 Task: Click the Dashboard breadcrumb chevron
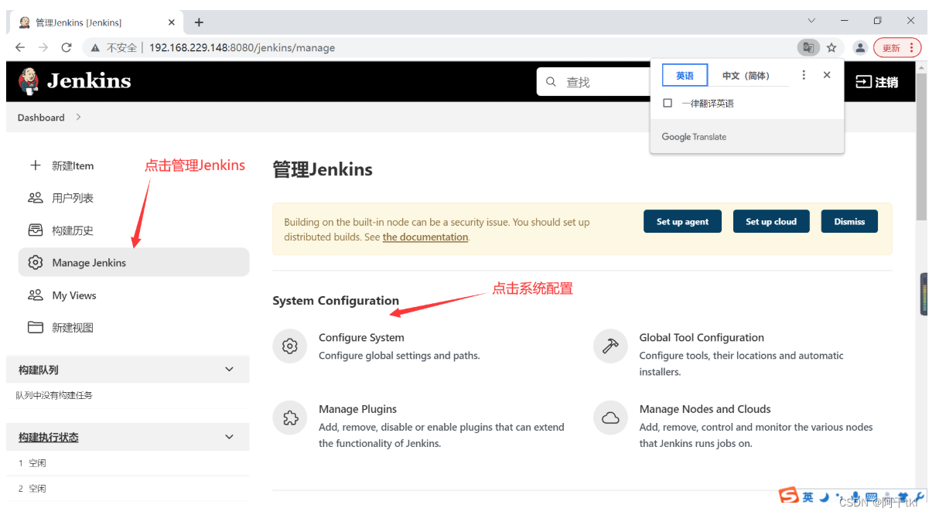coord(79,118)
